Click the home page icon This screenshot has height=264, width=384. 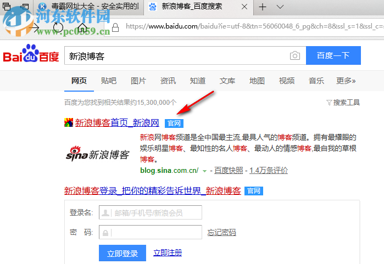82,28
